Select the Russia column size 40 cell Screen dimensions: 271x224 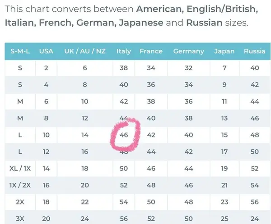(x=254, y=68)
